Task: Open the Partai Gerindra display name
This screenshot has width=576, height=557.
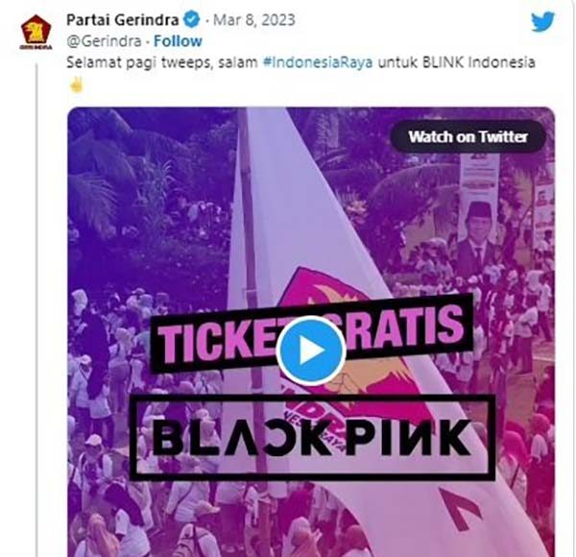Action: [122, 20]
